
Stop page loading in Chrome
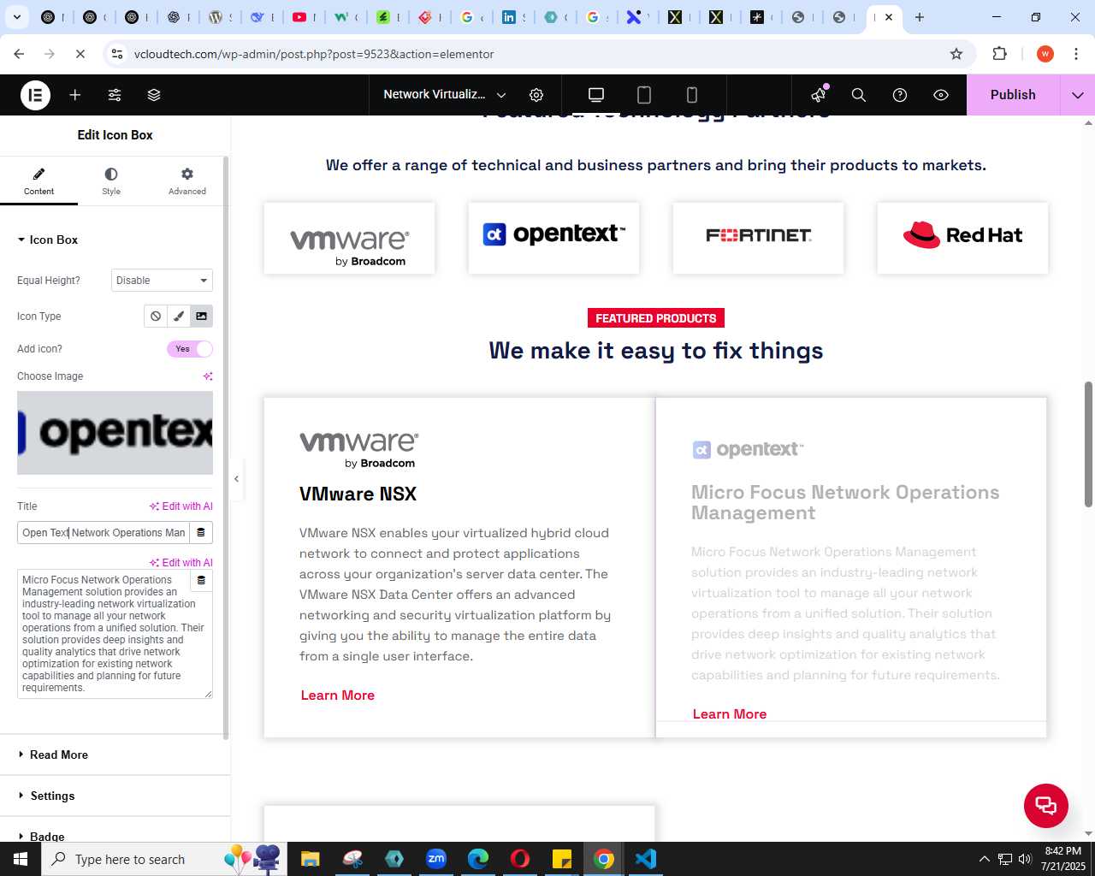coord(80,54)
